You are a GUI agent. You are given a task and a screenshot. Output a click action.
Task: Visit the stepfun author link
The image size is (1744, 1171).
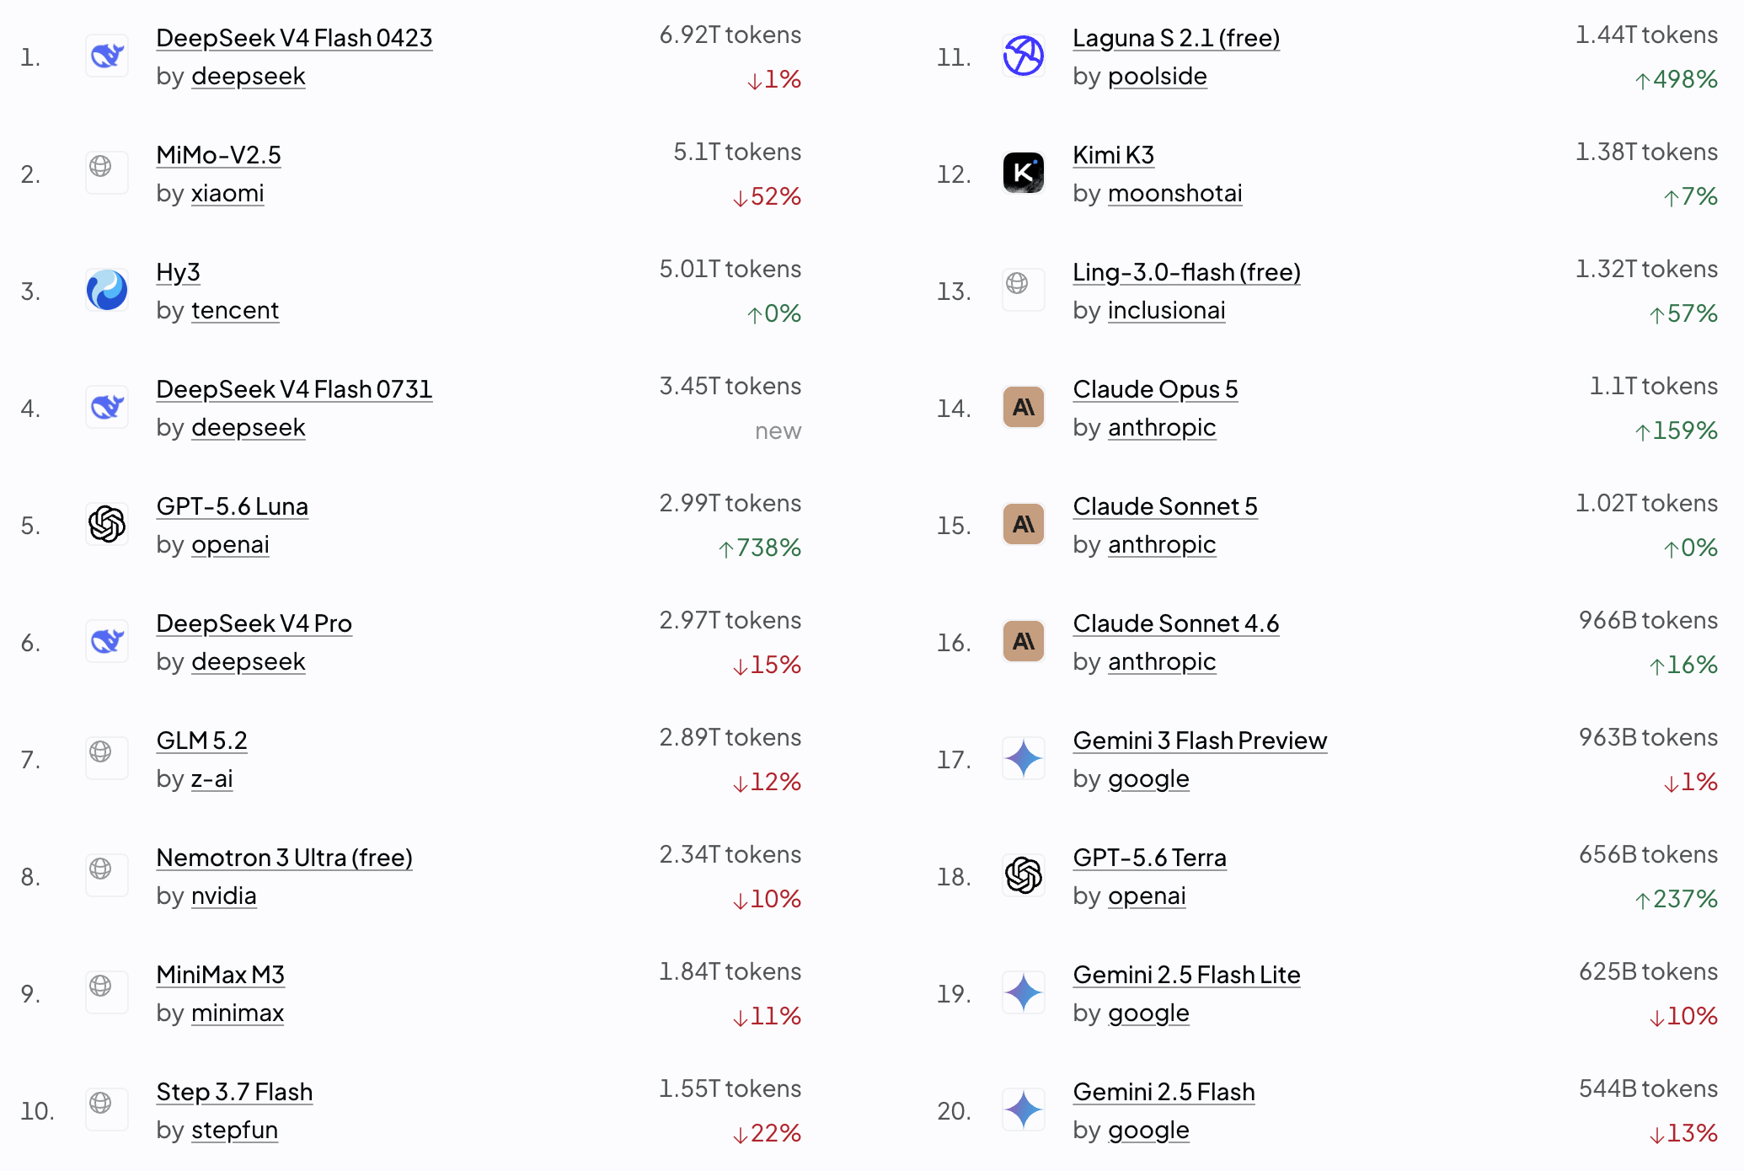[234, 1131]
